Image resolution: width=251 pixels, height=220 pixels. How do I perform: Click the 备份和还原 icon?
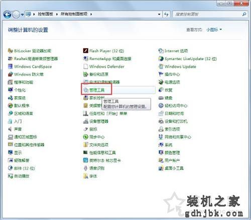[86, 74]
